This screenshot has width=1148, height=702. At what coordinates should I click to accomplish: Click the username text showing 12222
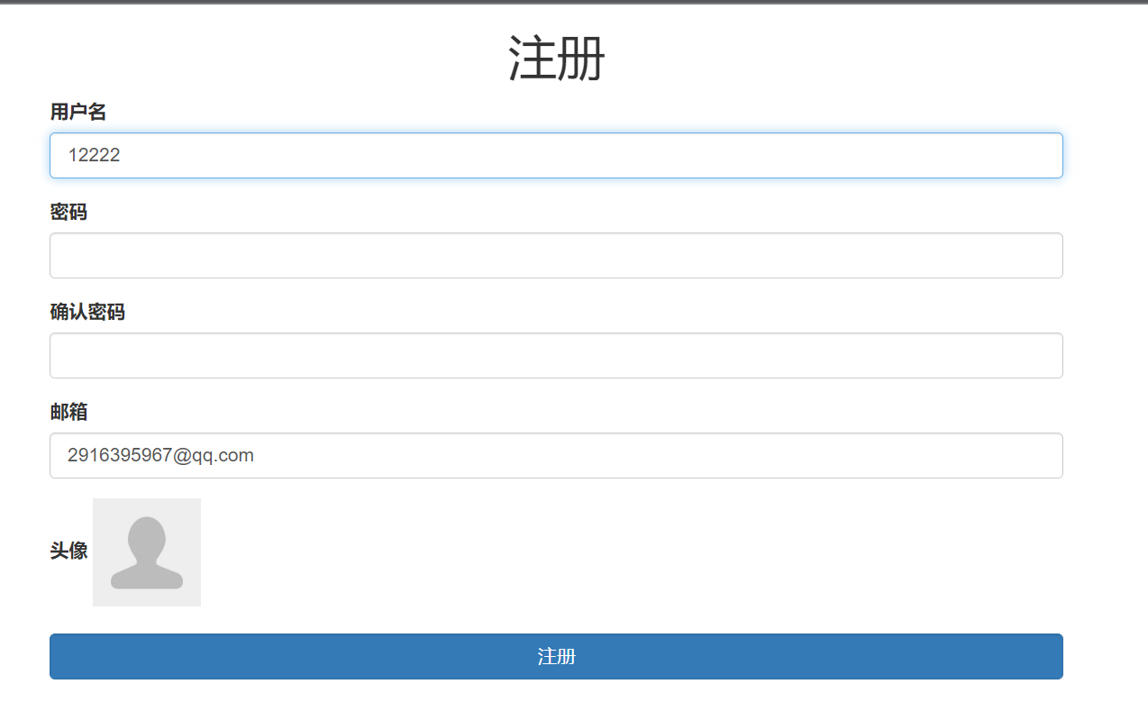(x=95, y=155)
